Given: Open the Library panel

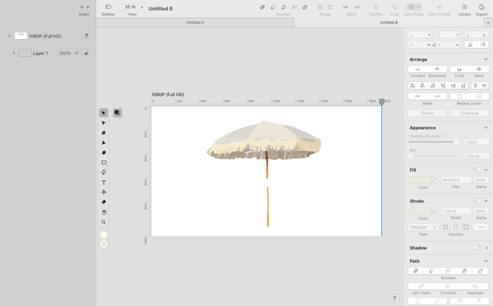Looking at the screenshot, I should (x=464, y=10).
